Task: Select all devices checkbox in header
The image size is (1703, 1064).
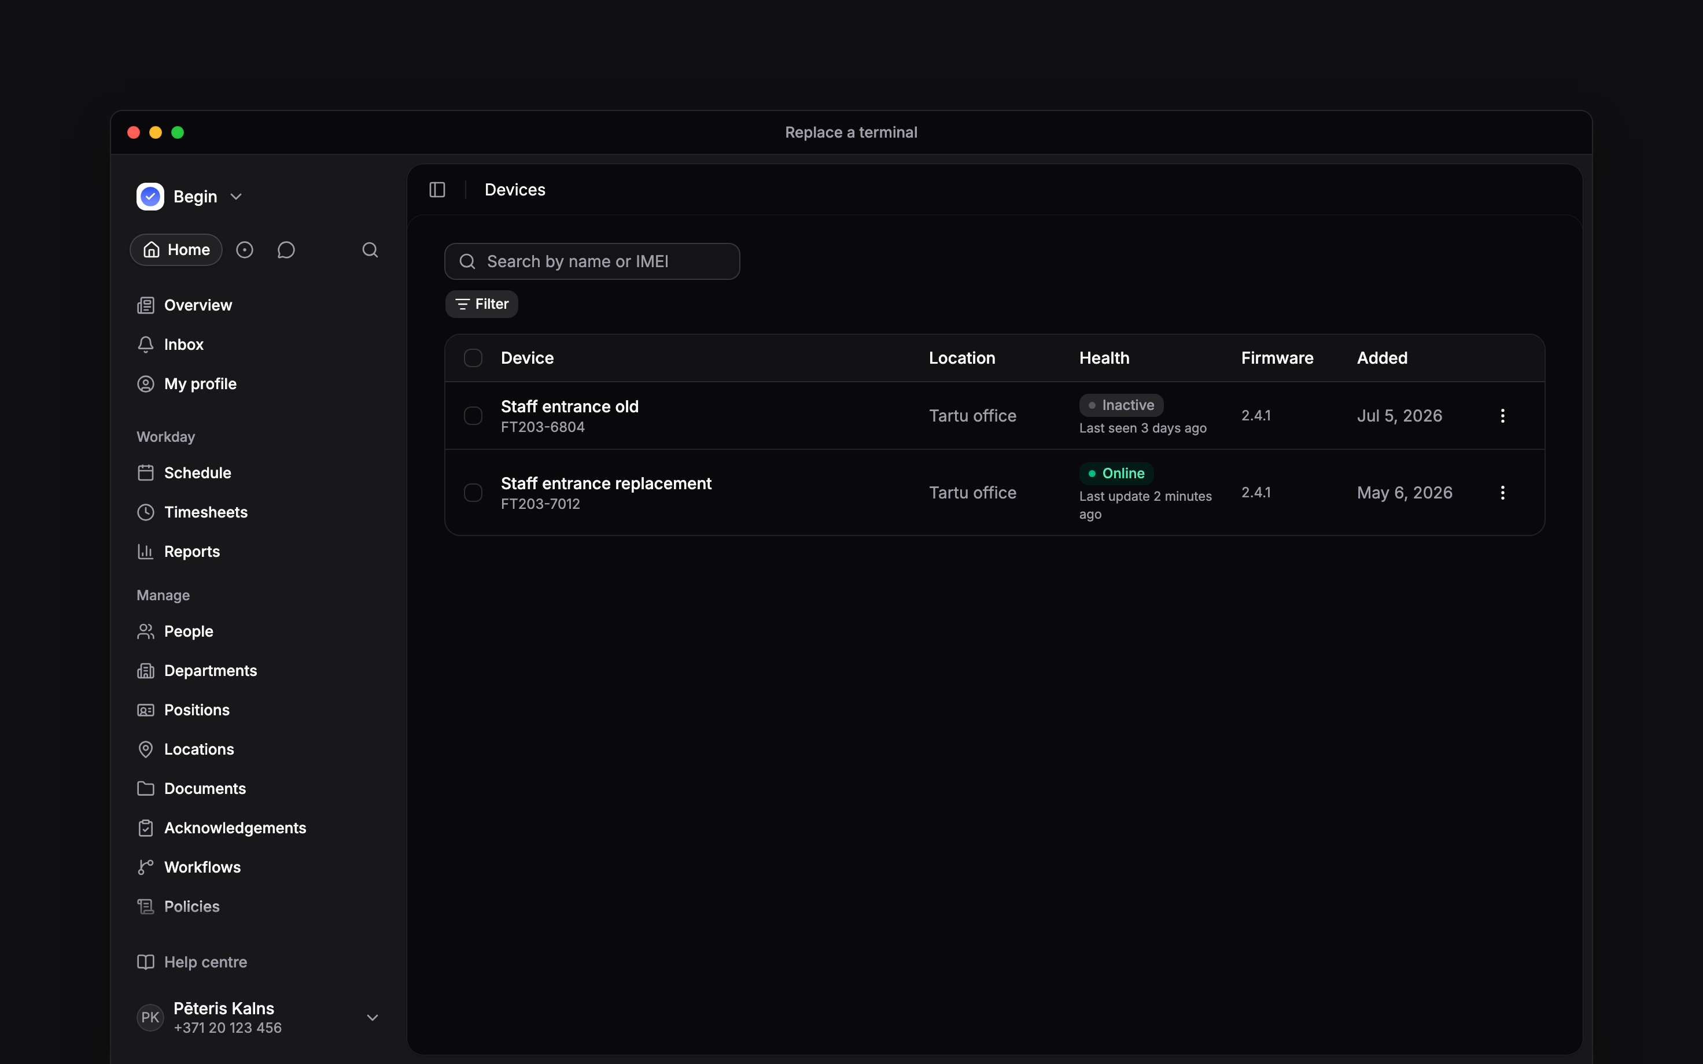Action: [x=473, y=358]
